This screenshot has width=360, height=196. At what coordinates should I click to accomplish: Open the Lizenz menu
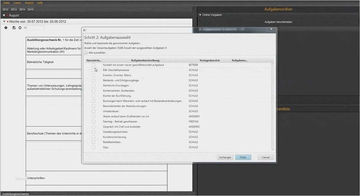[17, 3]
